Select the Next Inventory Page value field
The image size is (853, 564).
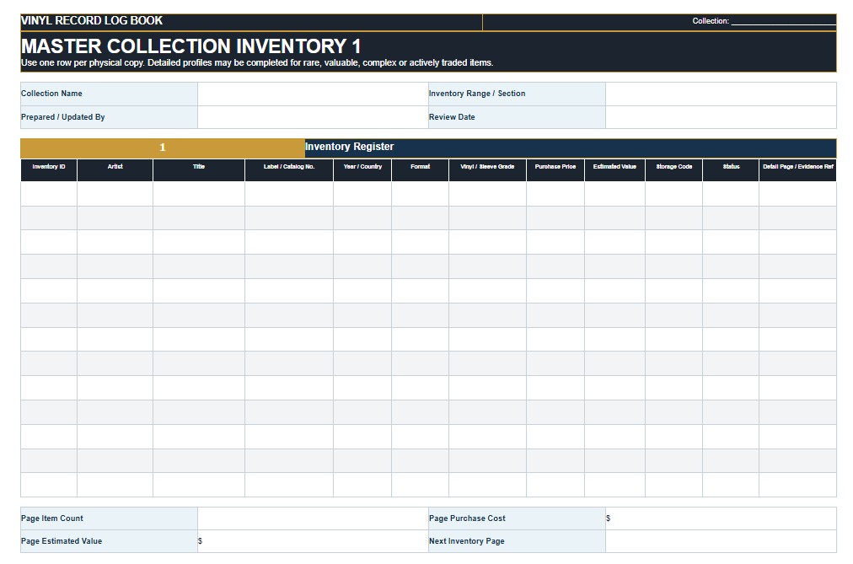(x=721, y=541)
